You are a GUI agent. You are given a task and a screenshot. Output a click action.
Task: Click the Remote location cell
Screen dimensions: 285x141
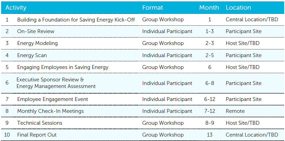[x=235, y=111]
